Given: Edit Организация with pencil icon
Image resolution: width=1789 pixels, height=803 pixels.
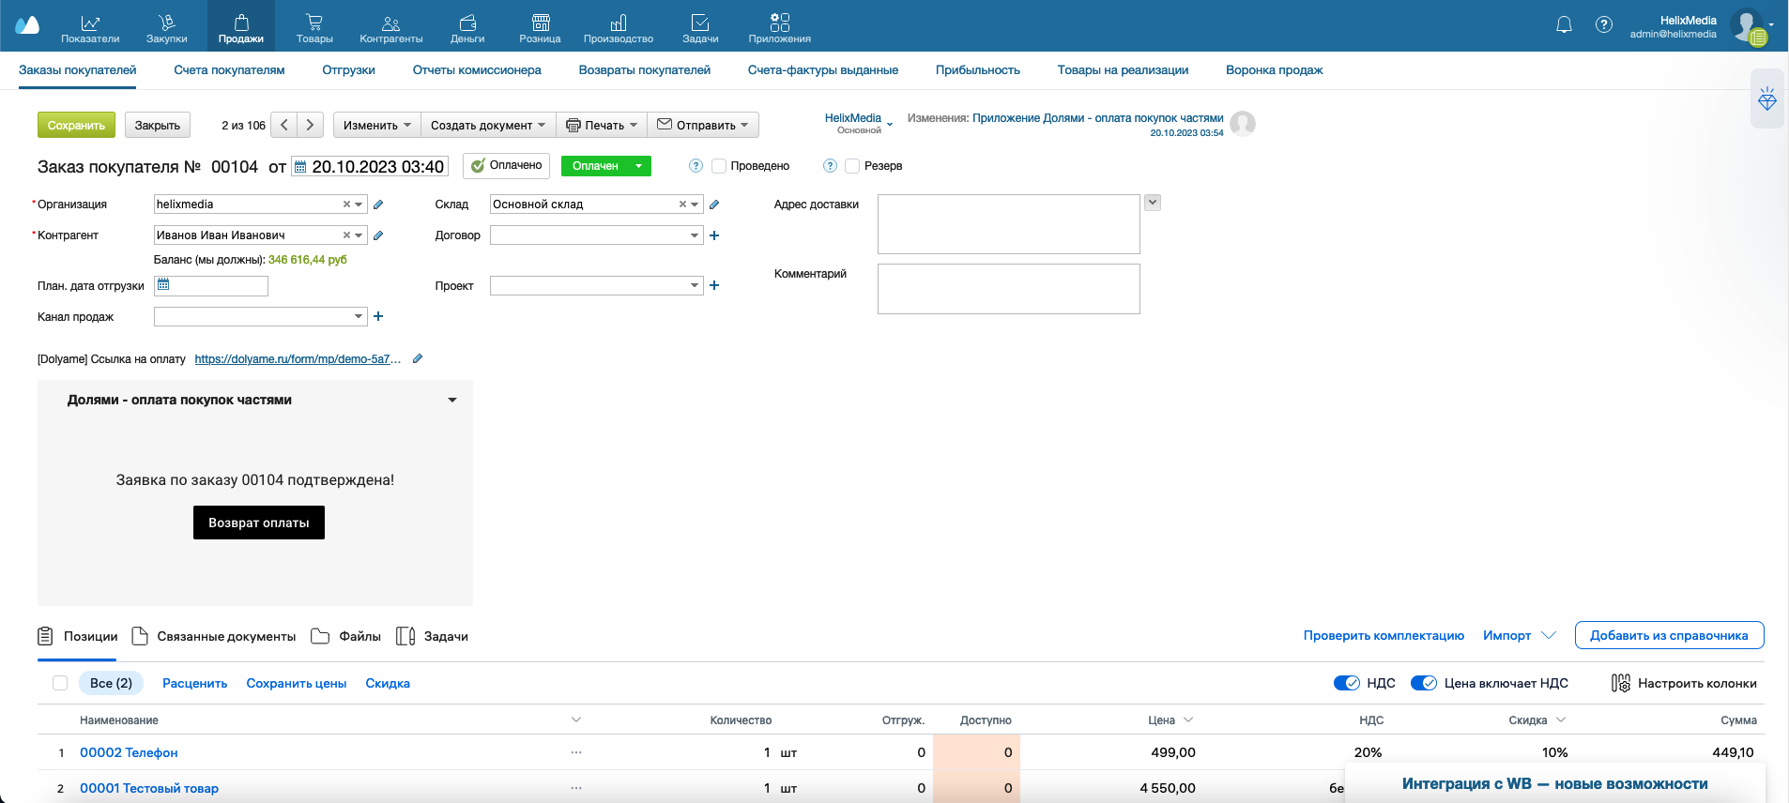Looking at the screenshot, I should click(x=378, y=205).
